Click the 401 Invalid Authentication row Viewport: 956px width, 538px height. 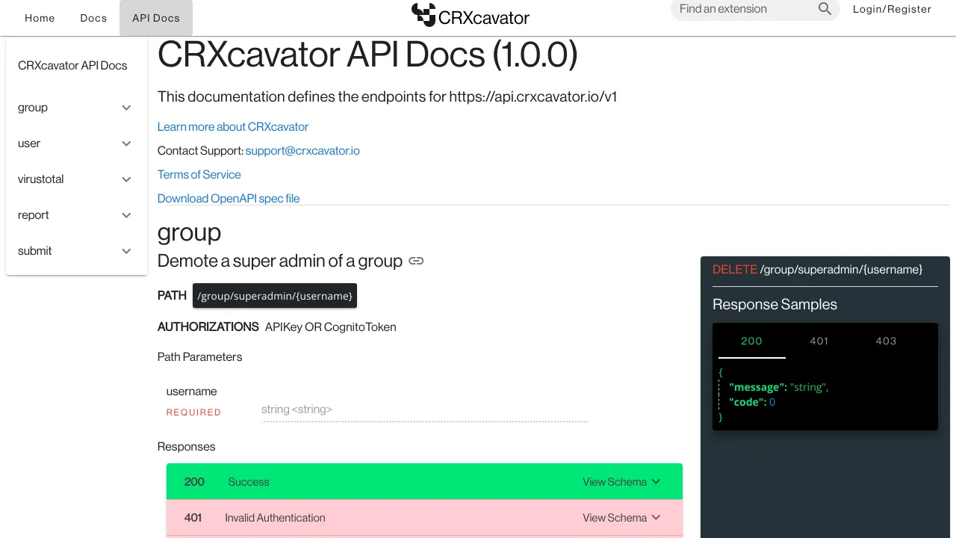click(x=424, y=518)
